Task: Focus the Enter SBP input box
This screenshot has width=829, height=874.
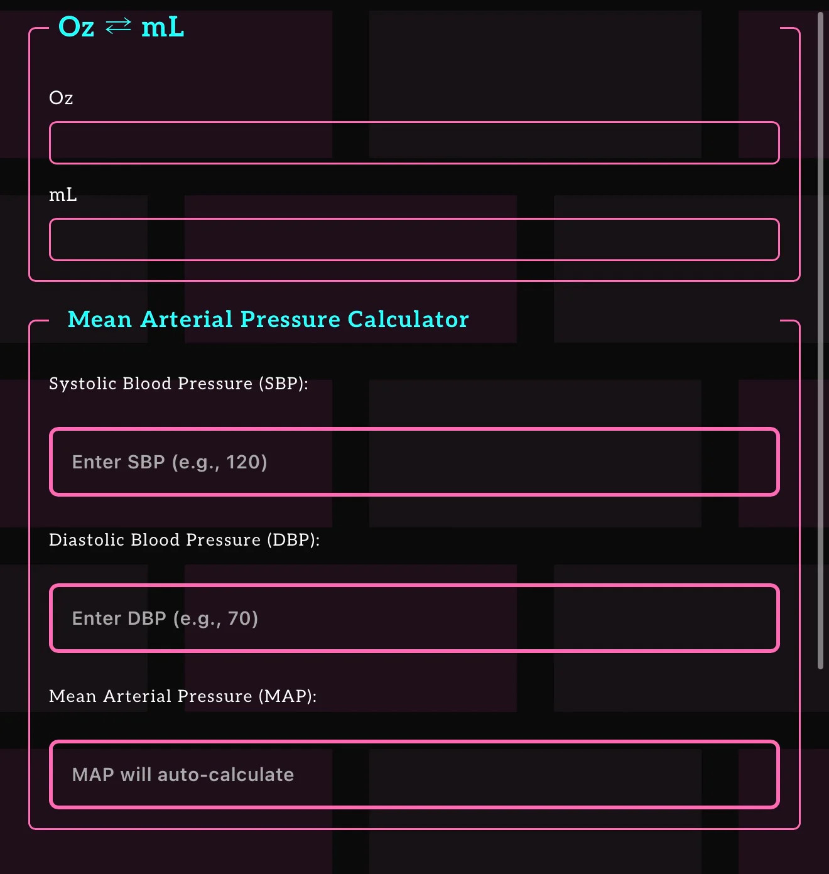Action: (x=414, y=462)
